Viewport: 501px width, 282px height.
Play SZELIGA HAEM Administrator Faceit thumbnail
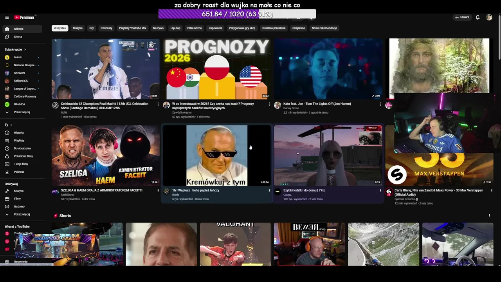[106, 155]
